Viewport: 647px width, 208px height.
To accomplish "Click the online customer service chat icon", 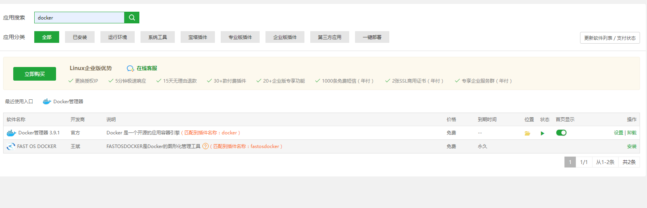I will point(130,69).
